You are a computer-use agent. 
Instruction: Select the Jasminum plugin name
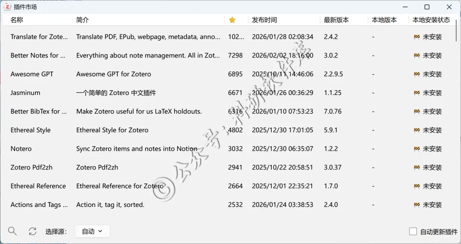point(25,93)
